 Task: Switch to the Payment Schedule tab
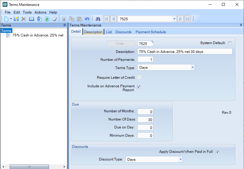coord(151,32)
